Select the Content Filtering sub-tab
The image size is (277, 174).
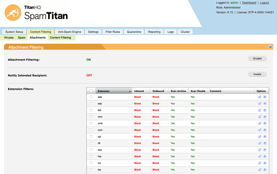click(x=60, y=38)
